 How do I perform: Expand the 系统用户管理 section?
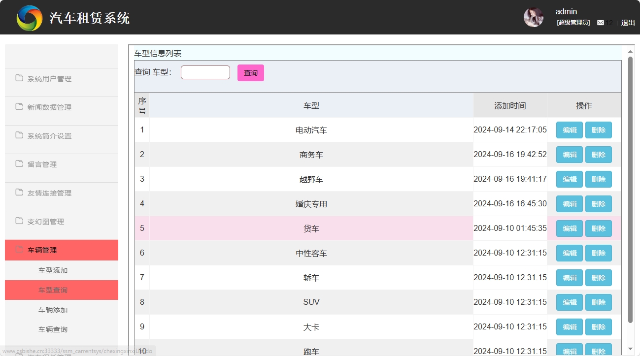[x=50, y=78]
